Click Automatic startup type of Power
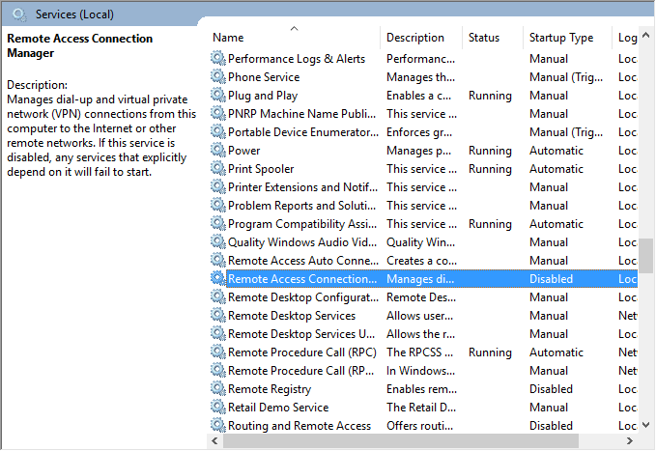The height and width of the screenshot is (451, 656). click(556, 151)
